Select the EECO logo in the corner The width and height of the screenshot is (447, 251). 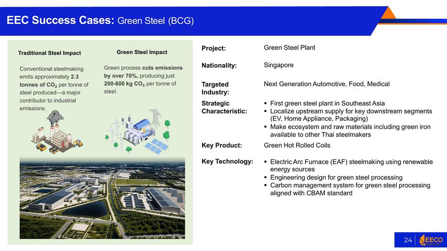(431, 240)
